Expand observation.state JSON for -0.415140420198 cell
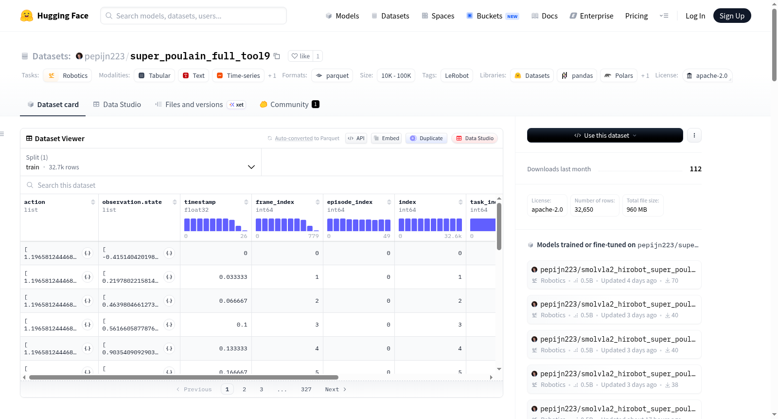Screen dimensions: 778x419 [169, 253]
